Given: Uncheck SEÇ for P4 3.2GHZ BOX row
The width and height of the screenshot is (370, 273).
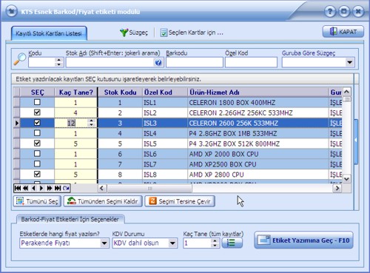Looking at the screenshot, I should tap(37, 144).
